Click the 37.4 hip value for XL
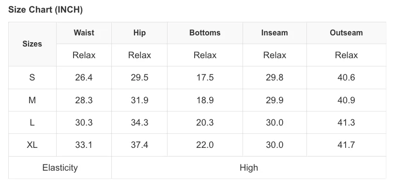 click(x=139, y=145)
